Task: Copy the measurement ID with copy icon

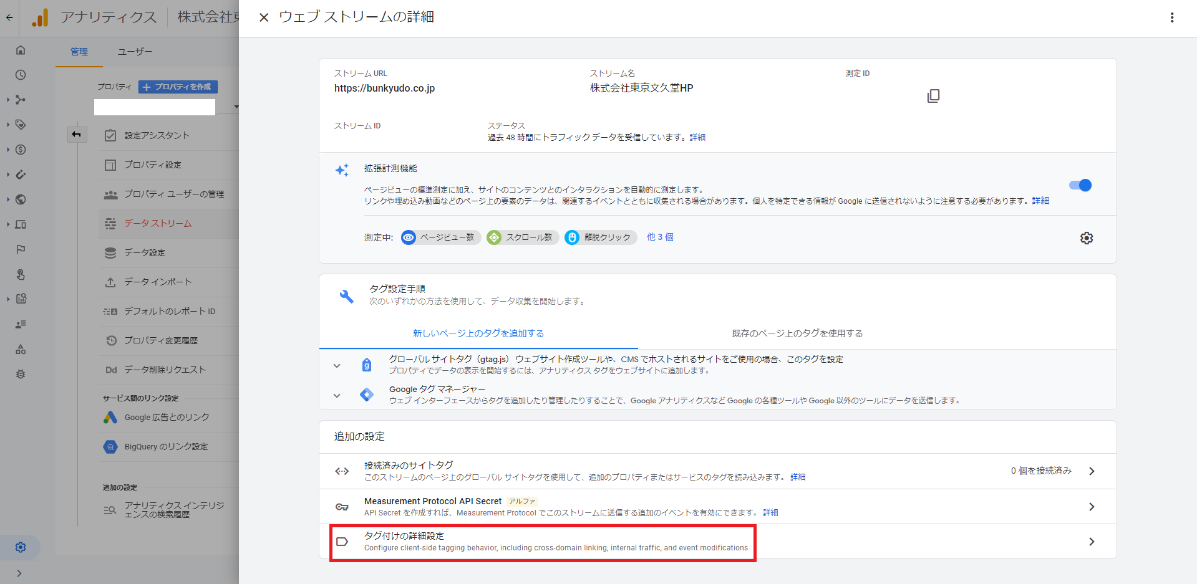Action: (x=933, y=96)
